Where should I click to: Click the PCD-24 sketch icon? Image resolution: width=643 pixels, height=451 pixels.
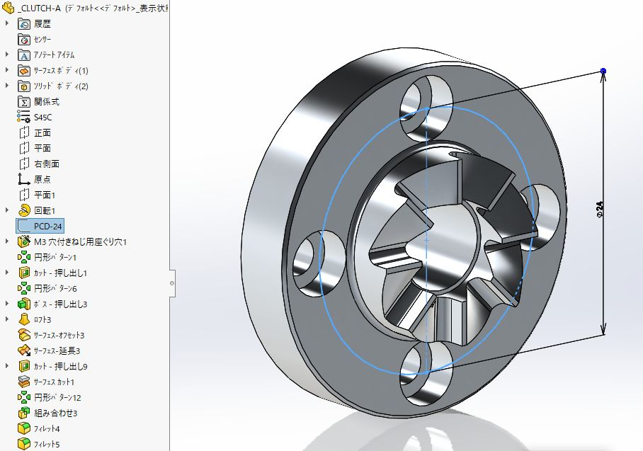click(24, 226)
